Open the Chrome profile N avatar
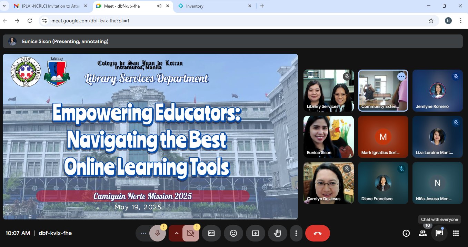Image resolution: width=468 pixels, height=247 pixels. [x=448, y=21]
